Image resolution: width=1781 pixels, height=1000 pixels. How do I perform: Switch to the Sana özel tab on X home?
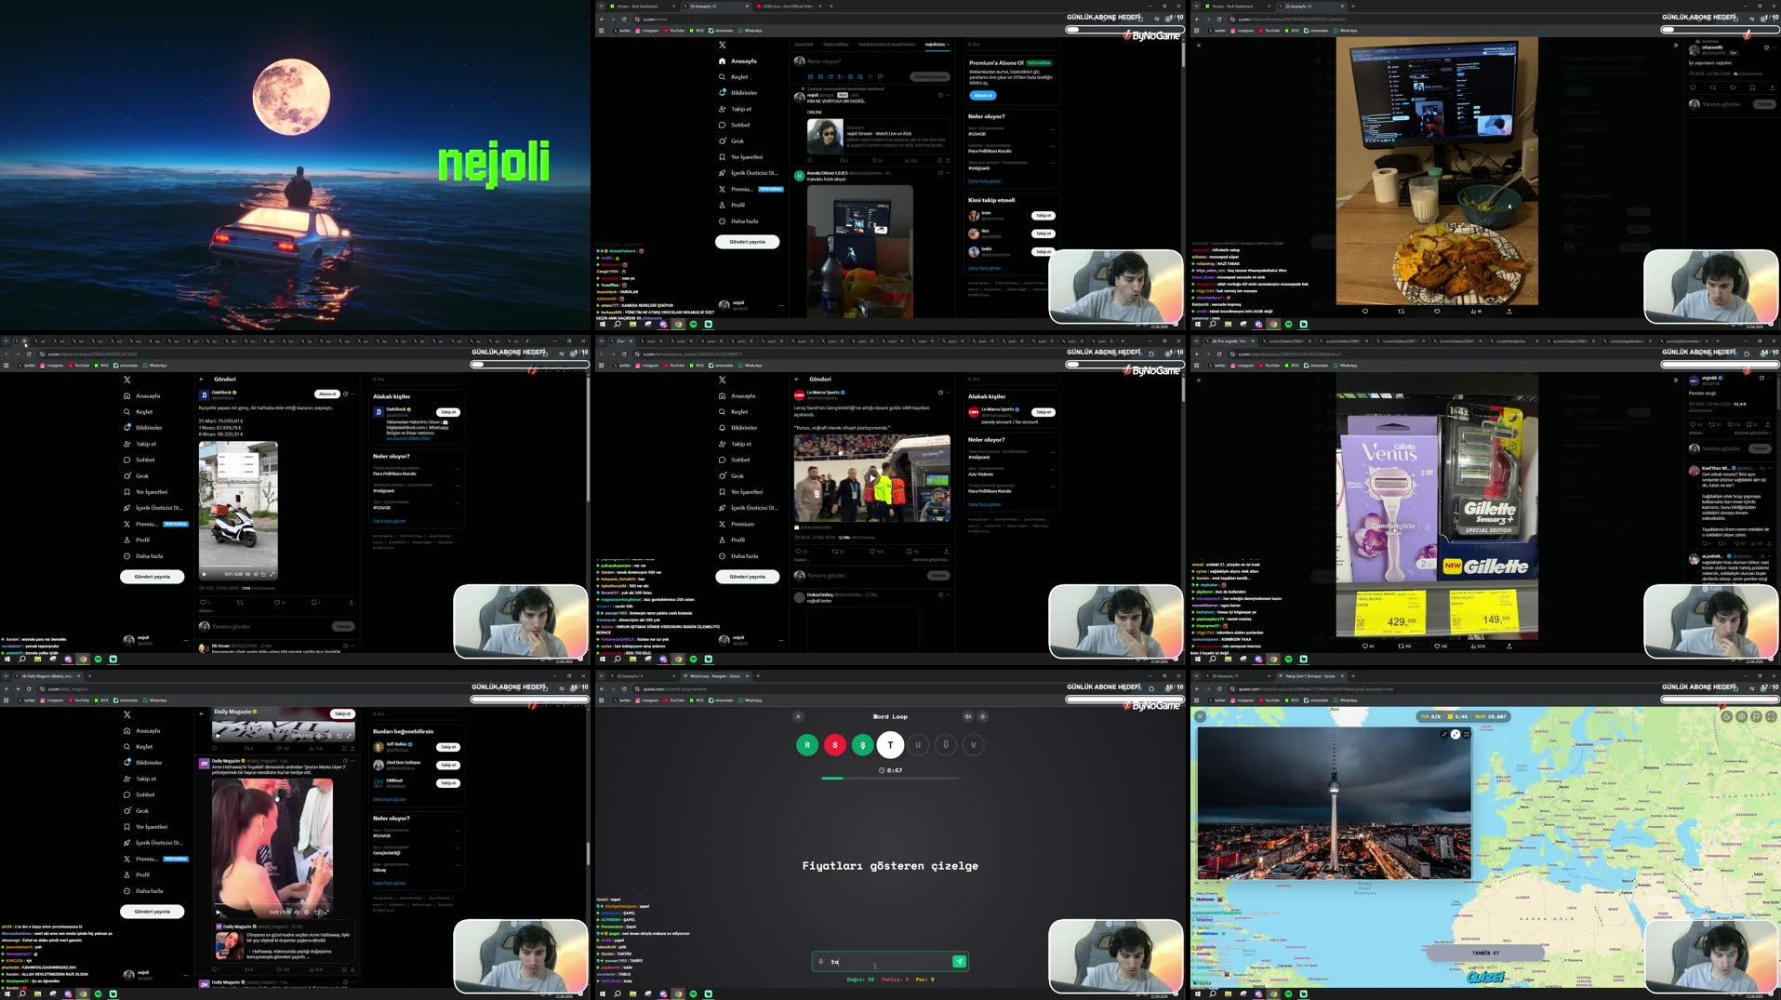[804, 45]
